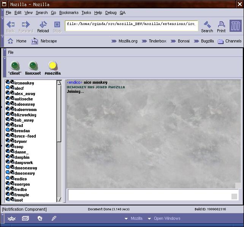Open the QA menu
This screenshot has height=227, width=244.
click(x=122, y=13)
